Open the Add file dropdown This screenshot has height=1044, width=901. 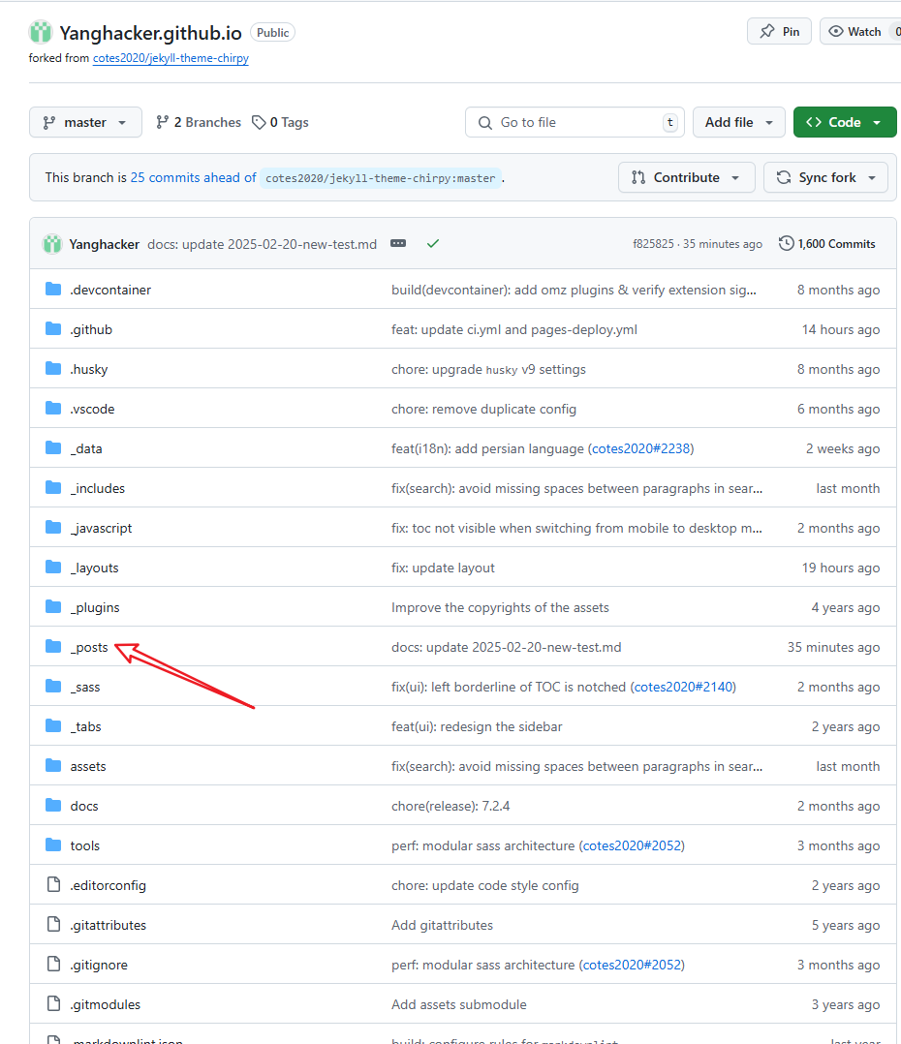739,122
